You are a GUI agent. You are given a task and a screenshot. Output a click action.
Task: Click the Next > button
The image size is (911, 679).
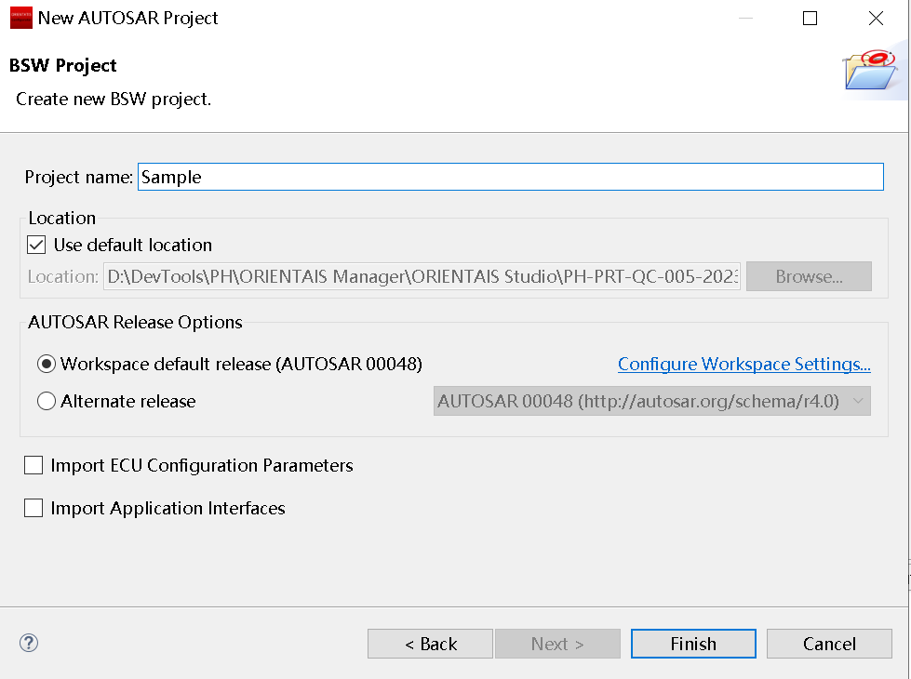pos(557,644)
